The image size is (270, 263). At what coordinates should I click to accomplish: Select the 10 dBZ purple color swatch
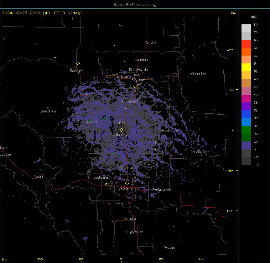[x=246, y=146]
